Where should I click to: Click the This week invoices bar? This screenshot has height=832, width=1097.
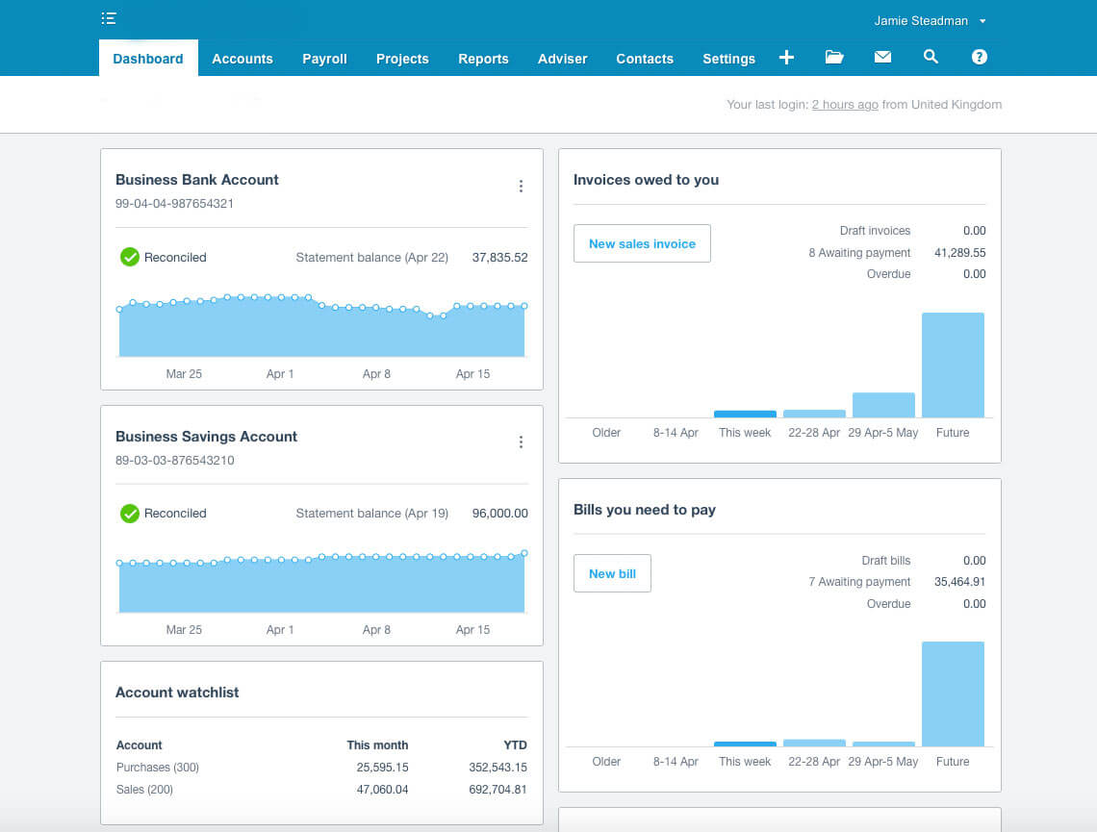745,414
